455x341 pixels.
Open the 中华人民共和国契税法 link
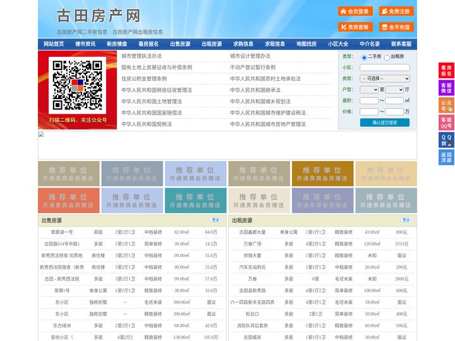(147, 124)
